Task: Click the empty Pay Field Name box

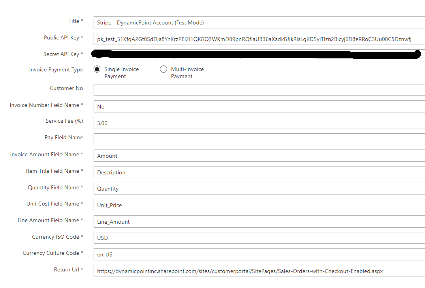Action: coord(259,139)
